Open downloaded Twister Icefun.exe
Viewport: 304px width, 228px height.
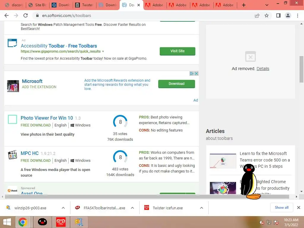pyautogui.click(x=168, y=208)
